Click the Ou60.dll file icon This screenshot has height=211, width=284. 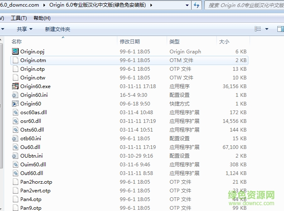[x=15, y=147]
